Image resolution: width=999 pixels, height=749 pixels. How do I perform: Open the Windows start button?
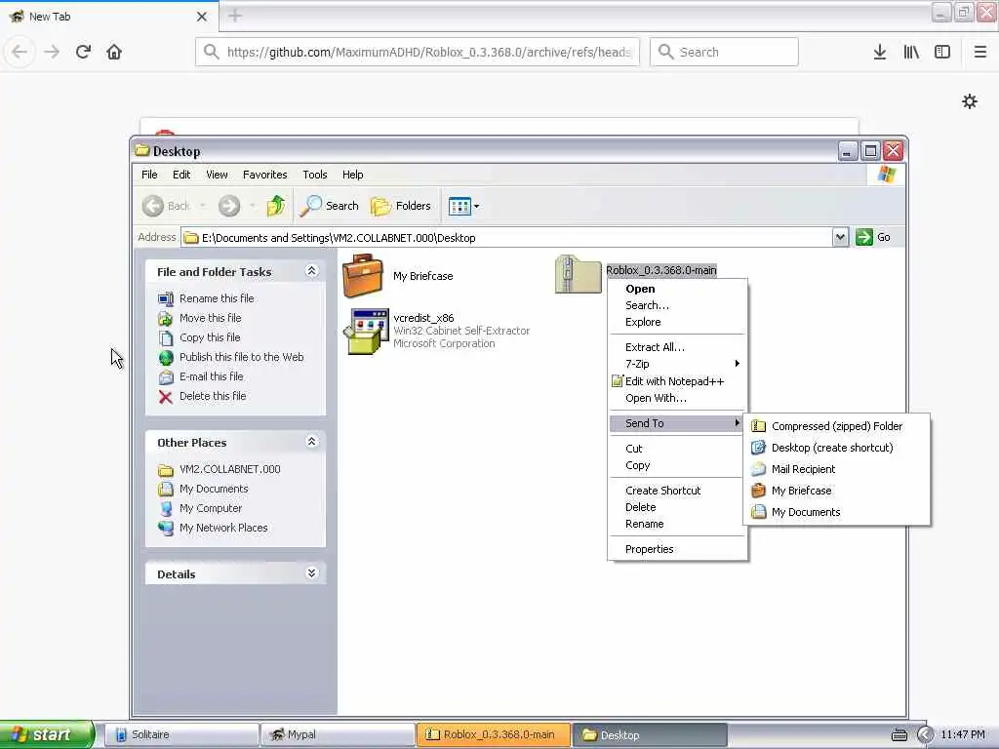(x=47, y=734)
